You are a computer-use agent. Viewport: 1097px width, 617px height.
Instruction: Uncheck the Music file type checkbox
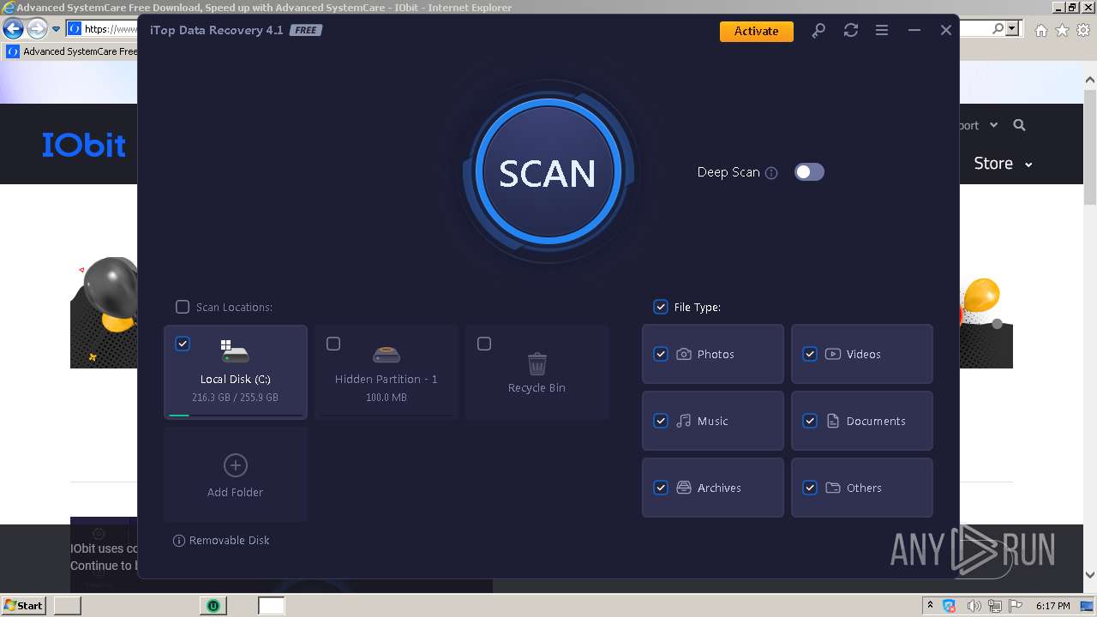pyautogui.click(x=661, y=421)
